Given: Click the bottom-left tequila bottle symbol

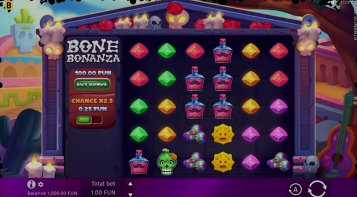Looking at the screenshot, I should click(139, 162).
